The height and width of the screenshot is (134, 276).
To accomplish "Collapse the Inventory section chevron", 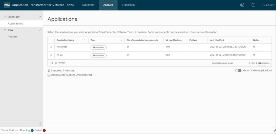I will (x=40, y=17).
